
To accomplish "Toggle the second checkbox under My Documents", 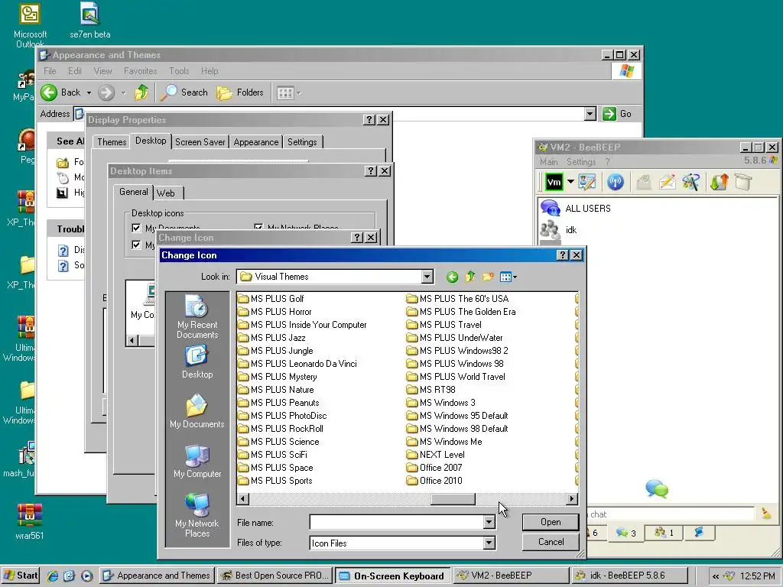I will point(136,245).
